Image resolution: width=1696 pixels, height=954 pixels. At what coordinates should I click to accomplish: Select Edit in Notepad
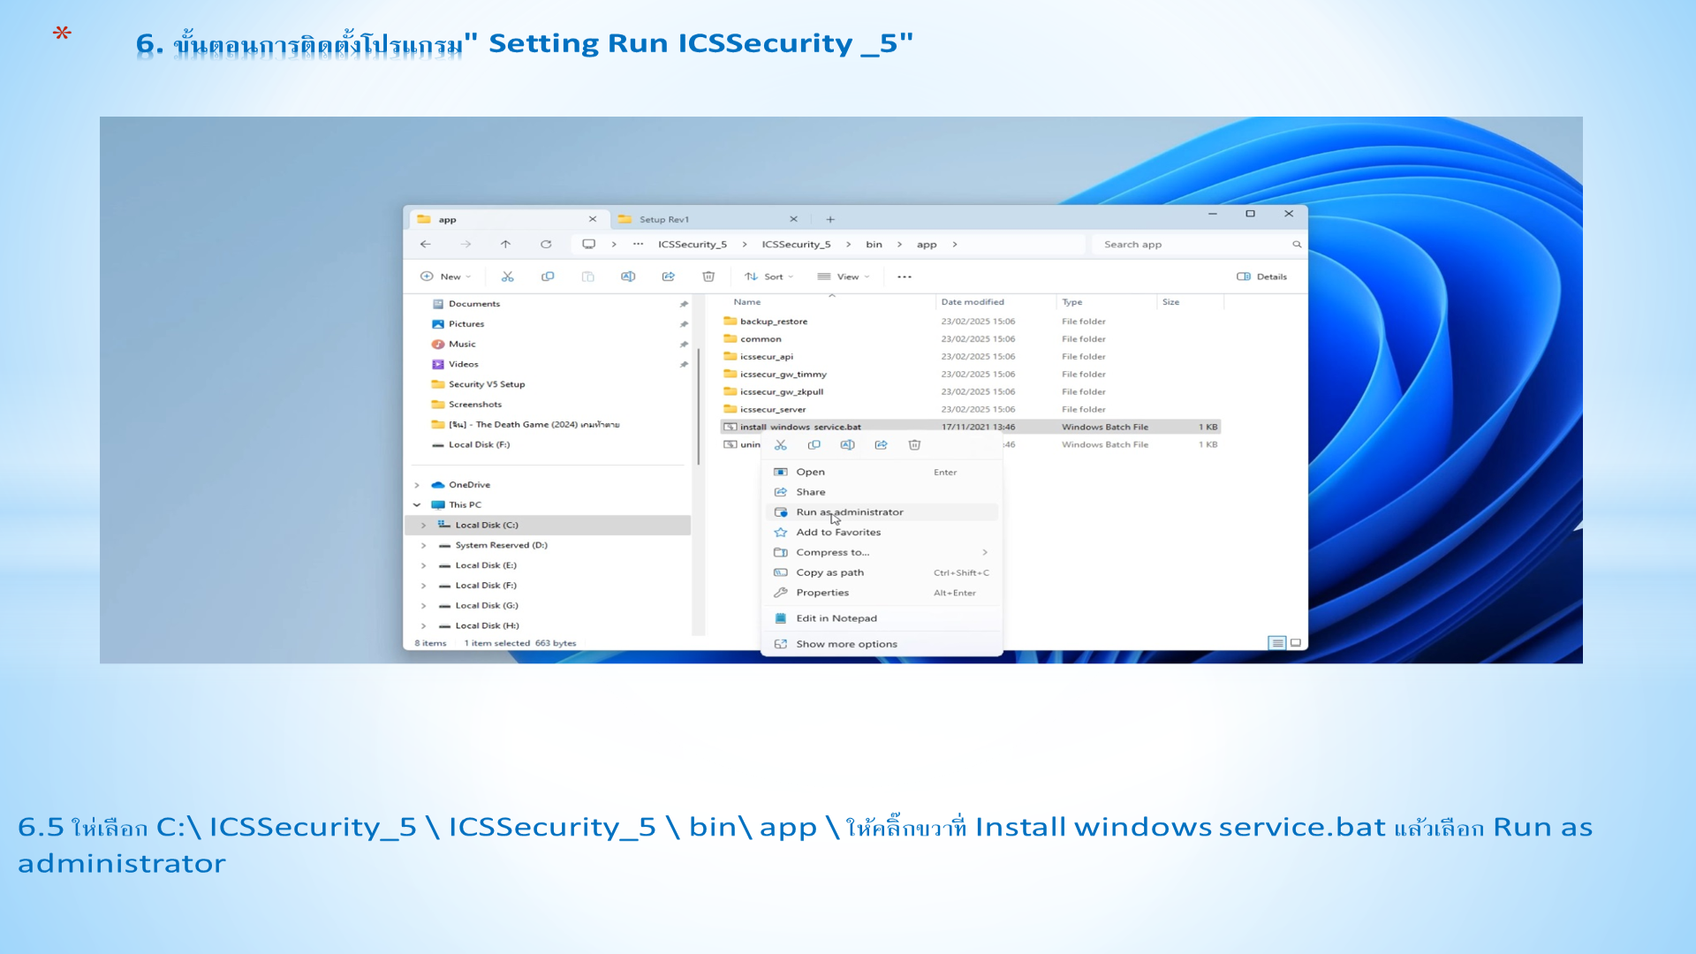[x=882, y=619]
